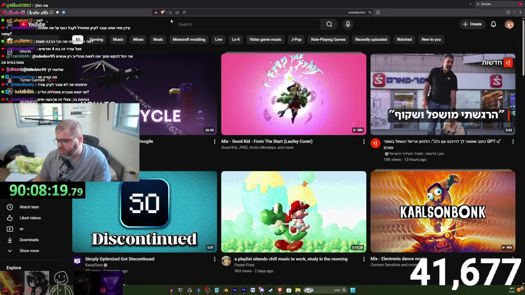This screenshot has height=295, width=525.
Task: Click the browser reload button
Action: point(508,12)
